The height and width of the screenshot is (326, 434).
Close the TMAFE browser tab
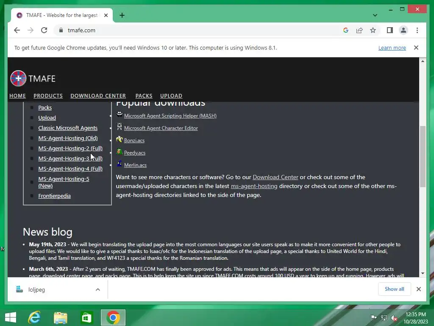(106, 15)
